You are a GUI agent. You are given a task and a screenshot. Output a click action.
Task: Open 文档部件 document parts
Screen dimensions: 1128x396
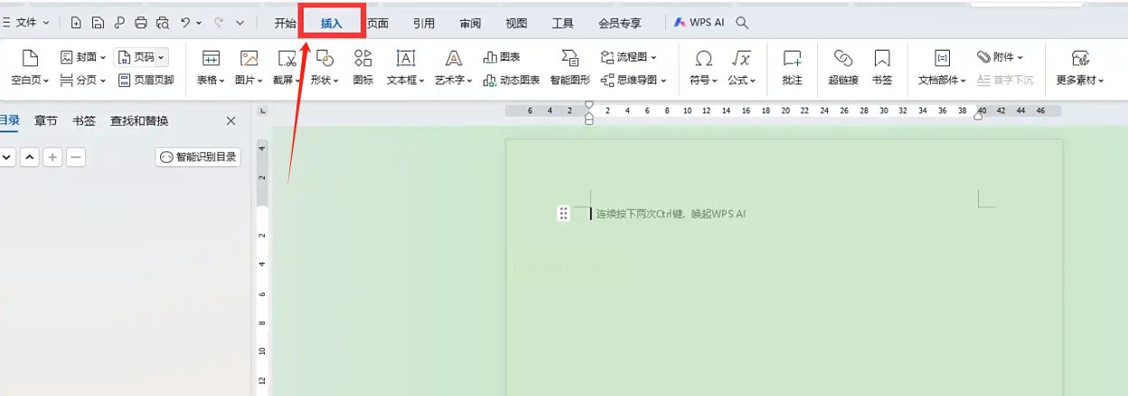(x=942, y=69)
